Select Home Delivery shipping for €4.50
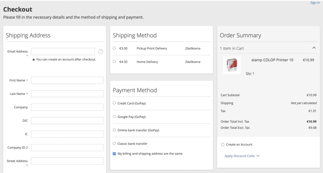The image size is (323, 173). point(115,62)
